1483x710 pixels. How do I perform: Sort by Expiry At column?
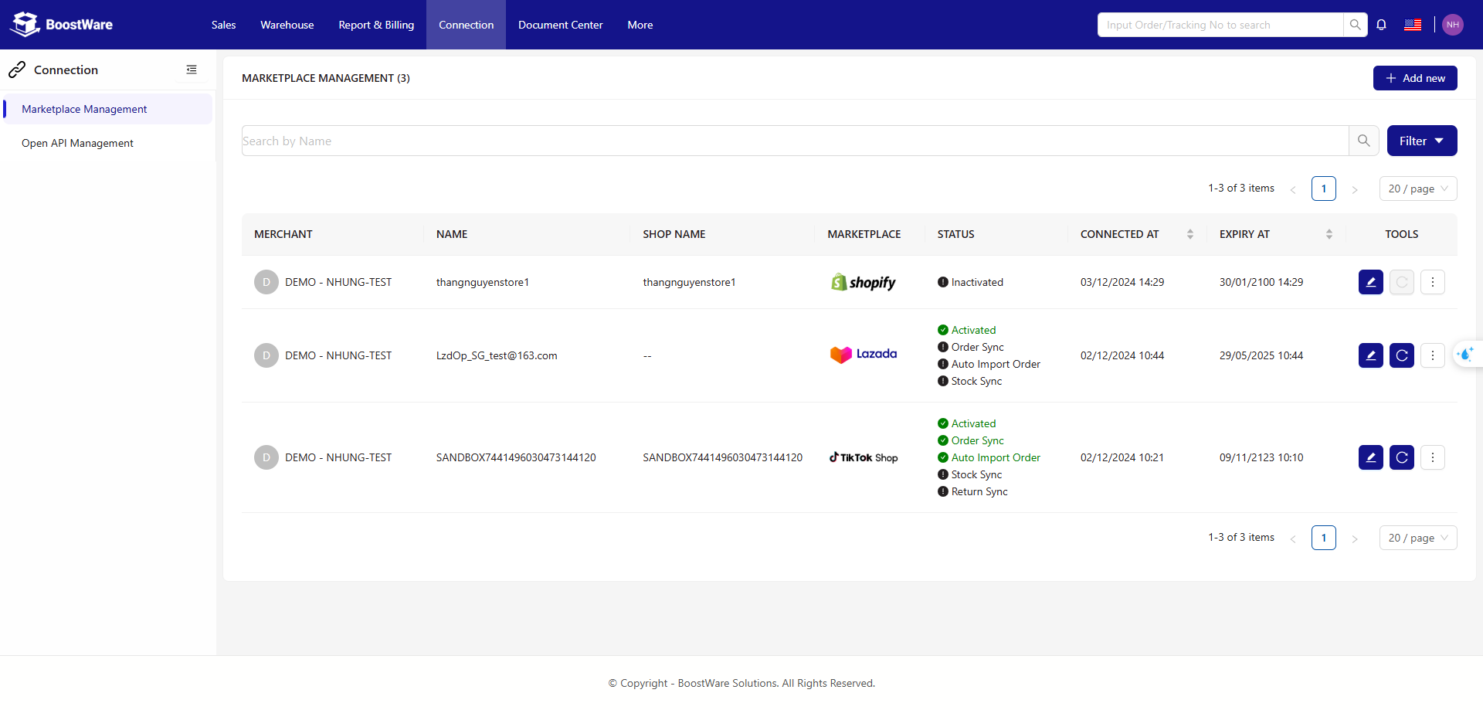1329,234
